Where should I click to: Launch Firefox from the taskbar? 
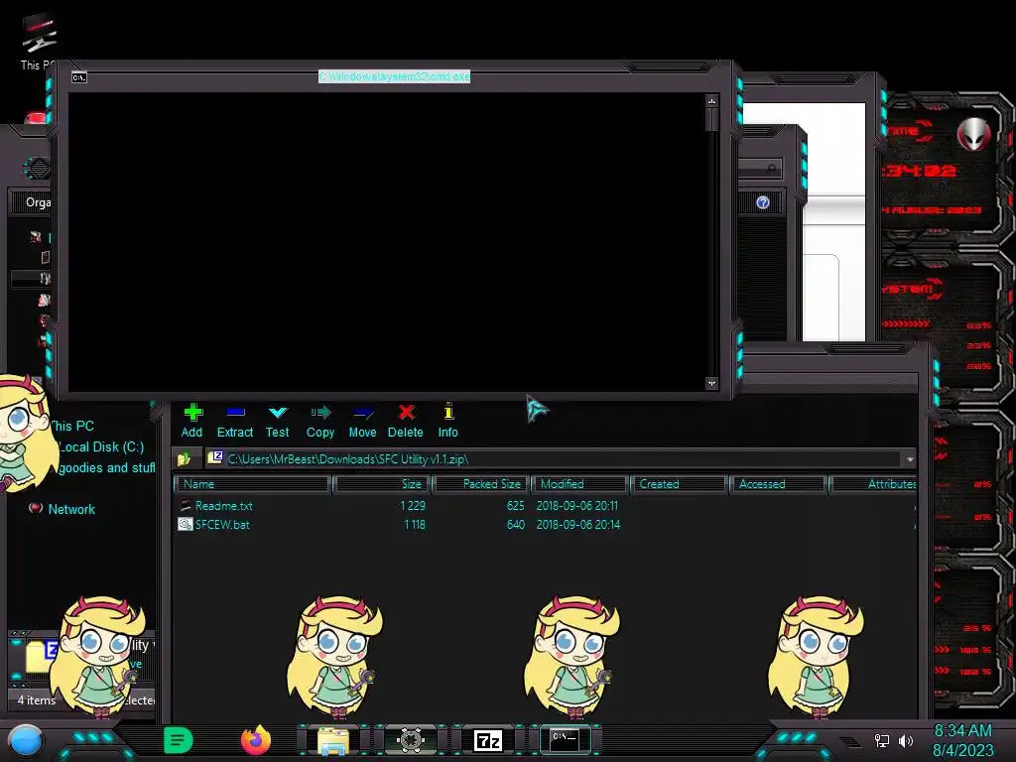pyautogui.click(x=256, y=740)
